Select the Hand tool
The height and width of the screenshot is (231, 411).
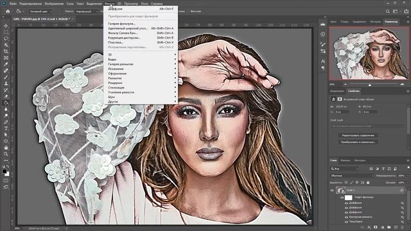click(x=6, y=148)
